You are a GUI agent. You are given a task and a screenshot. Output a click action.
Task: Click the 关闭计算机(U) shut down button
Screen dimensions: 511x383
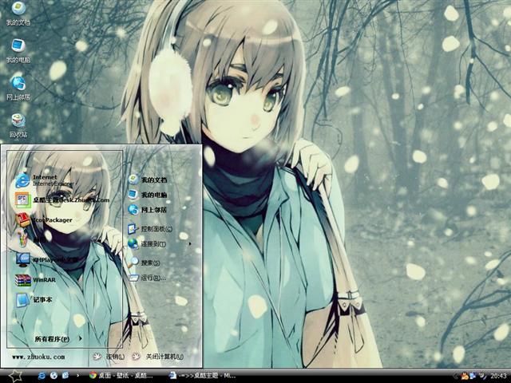coord(158,357)
